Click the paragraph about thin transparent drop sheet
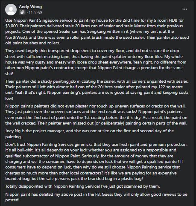Screen dimensions: 196x206 96,62
